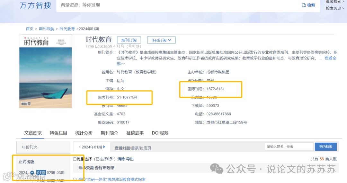The width and height of the screenshot is (347, 183).
Task: Click the 正式出版 label
Action: [x=26, y=162]
